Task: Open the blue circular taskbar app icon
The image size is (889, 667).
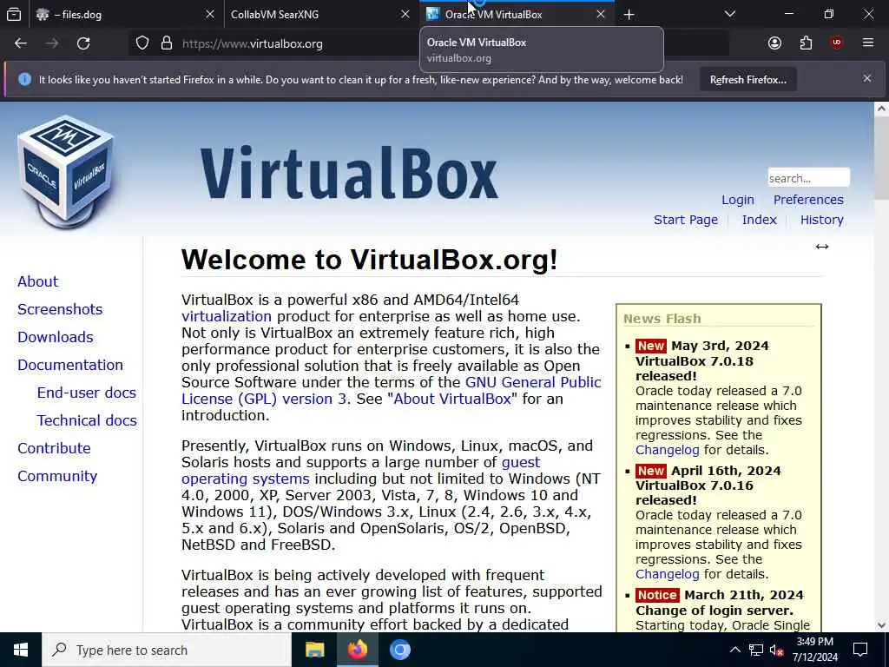Action: click(399, 650)
